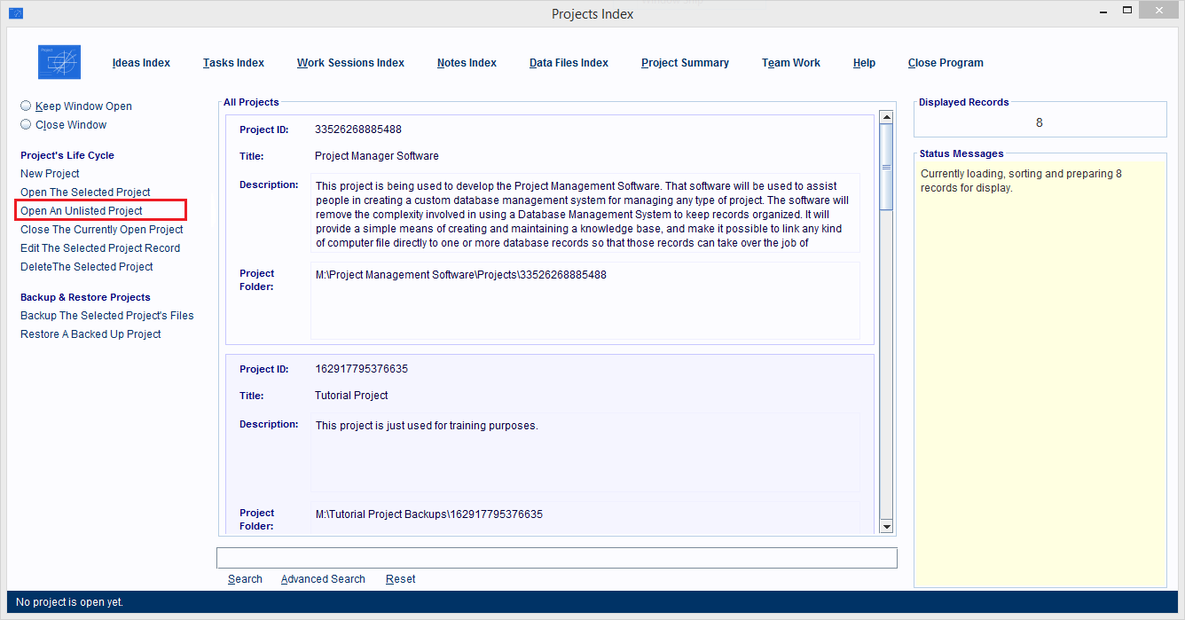Choose Edit The Selected Project Record

pyautogui.click(x=100, y=248)
